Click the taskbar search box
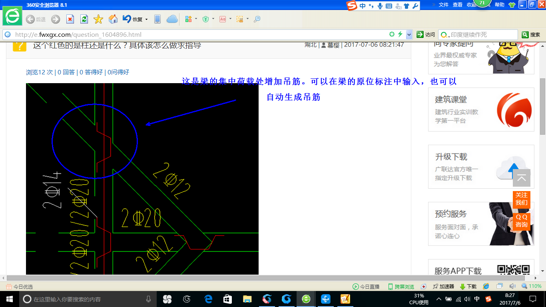The width and height of the screenshot is (546, 307). point(88,299)
